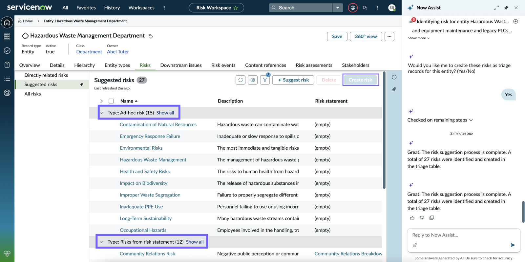Click the tag icon beside entity title
The image size is (525, 262).
pyautogui.click(x=151, y=36)
